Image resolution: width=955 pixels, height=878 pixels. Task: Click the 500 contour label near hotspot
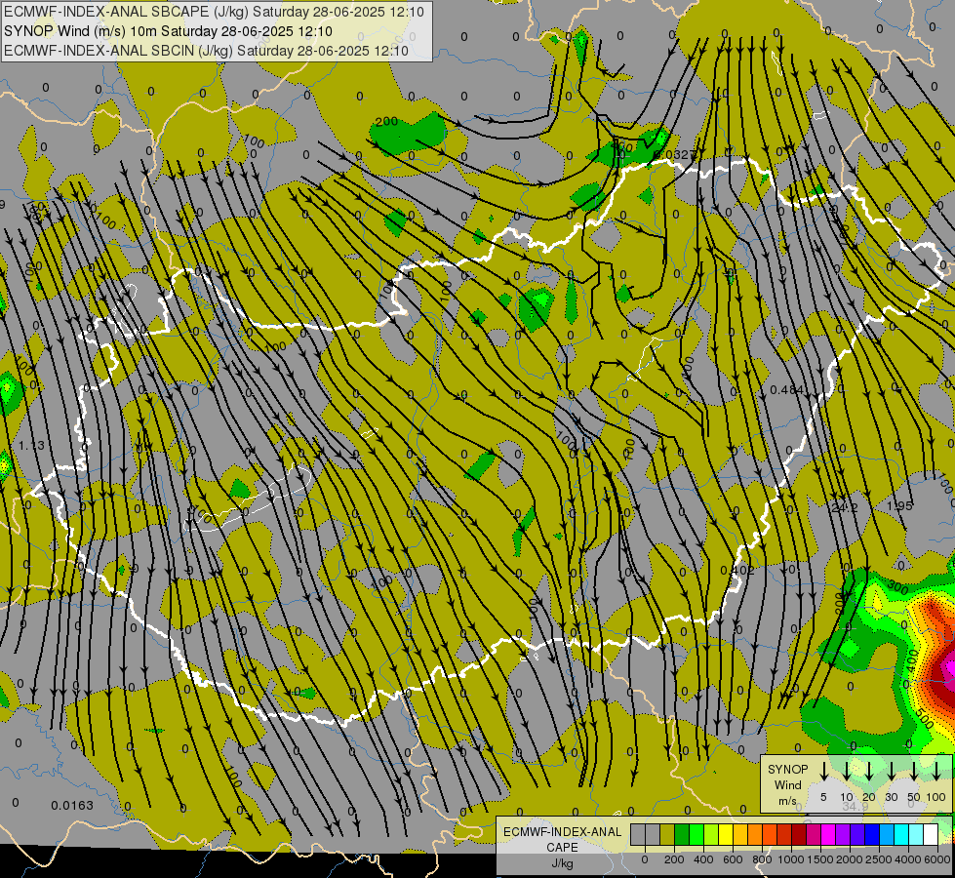tap(924, 720)
